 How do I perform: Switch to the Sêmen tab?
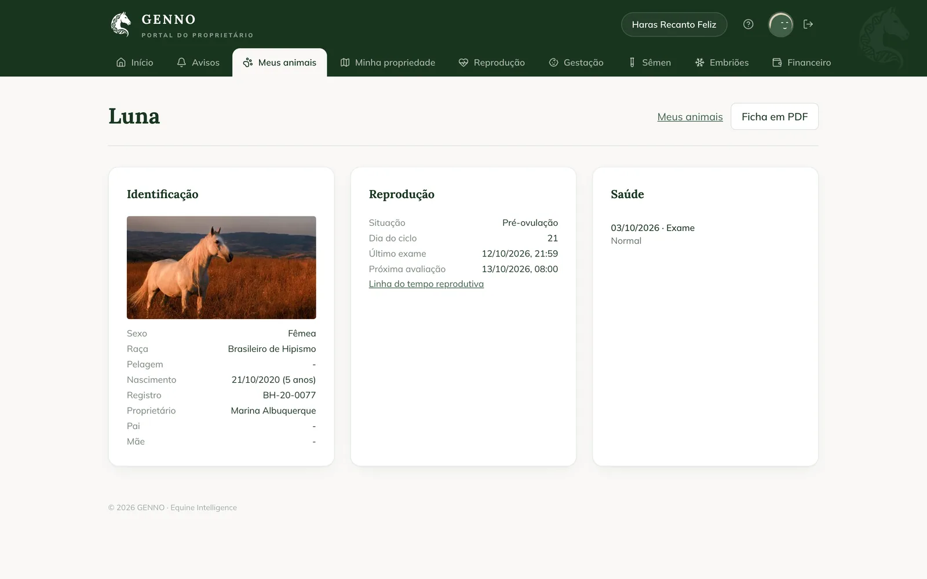[649, 63]
